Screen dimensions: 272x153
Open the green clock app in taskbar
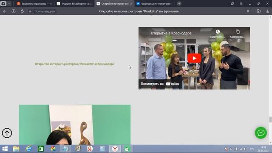[127, 149]
